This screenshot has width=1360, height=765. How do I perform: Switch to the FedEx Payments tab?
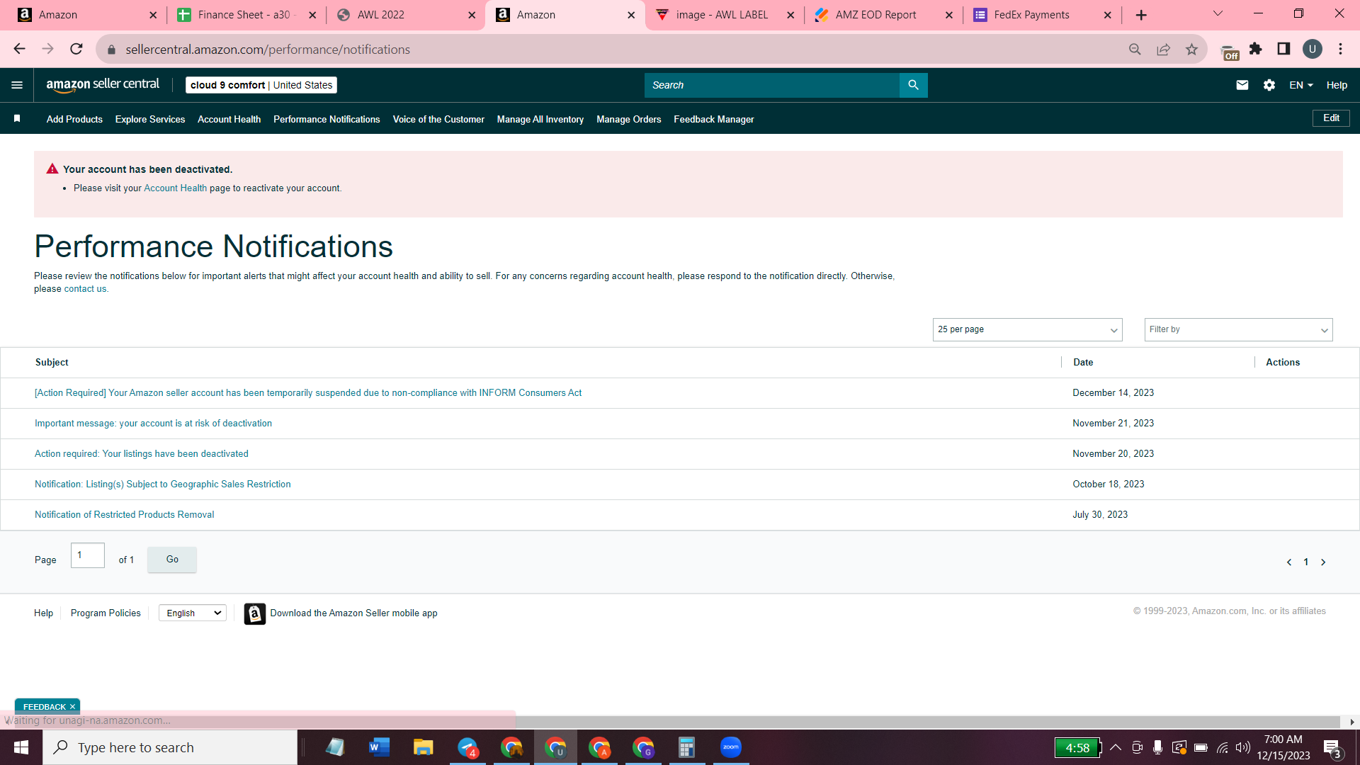pos(1043,15)
